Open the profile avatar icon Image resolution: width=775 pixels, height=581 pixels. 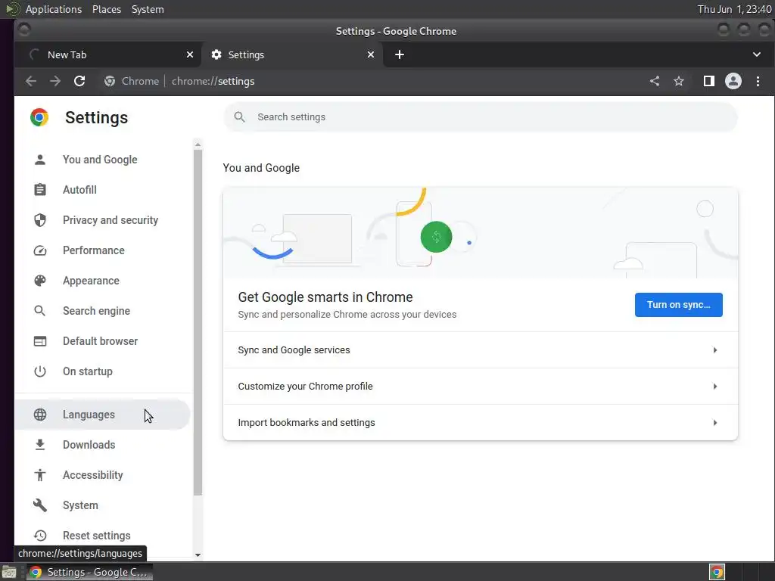[x=733, y=81]
